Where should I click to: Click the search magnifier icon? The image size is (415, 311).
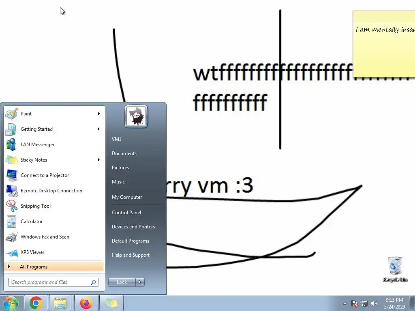point(94,282)
